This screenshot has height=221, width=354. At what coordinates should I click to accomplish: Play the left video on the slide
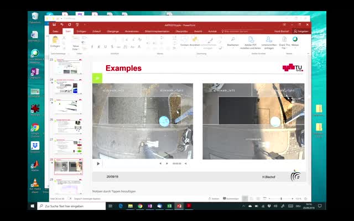[98, 164]
